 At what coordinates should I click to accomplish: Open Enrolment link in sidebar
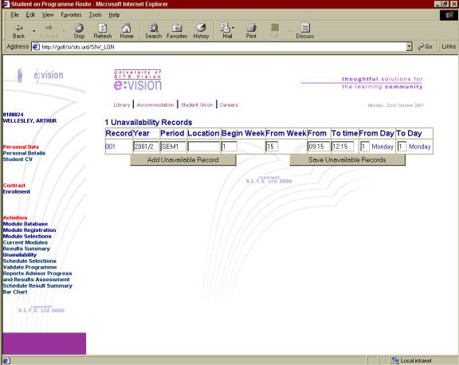click(17, 192)
